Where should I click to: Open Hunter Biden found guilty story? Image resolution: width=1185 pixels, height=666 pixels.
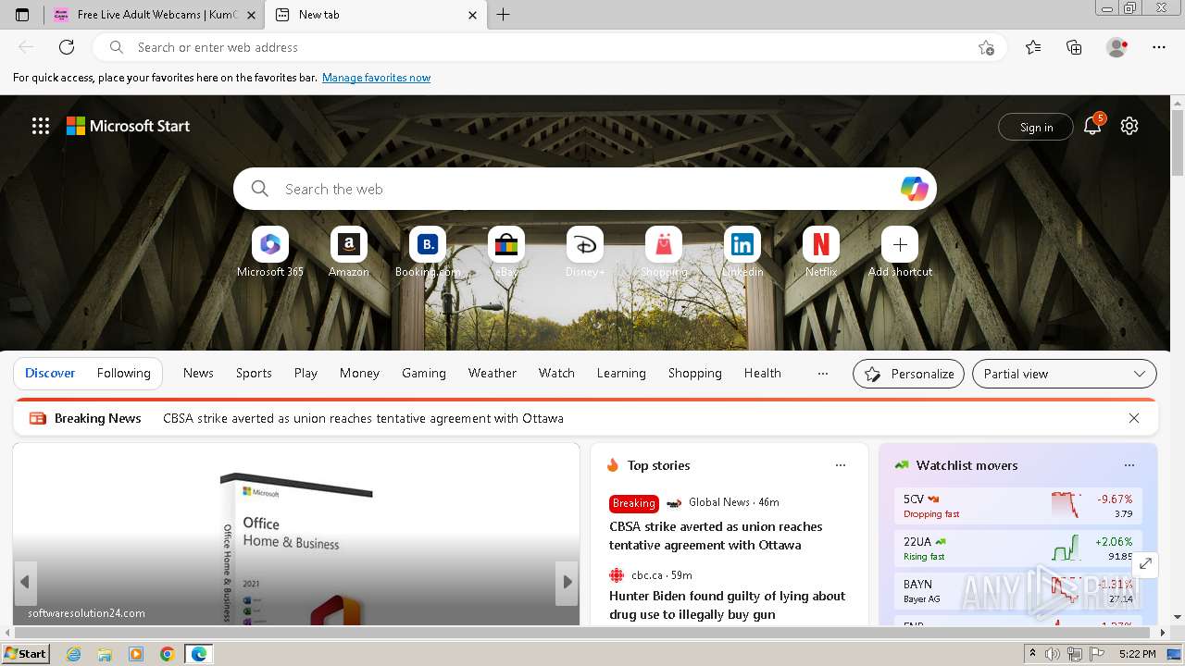[728, 605]
